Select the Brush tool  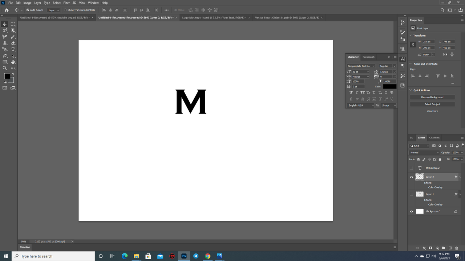[x=13, y=37]
